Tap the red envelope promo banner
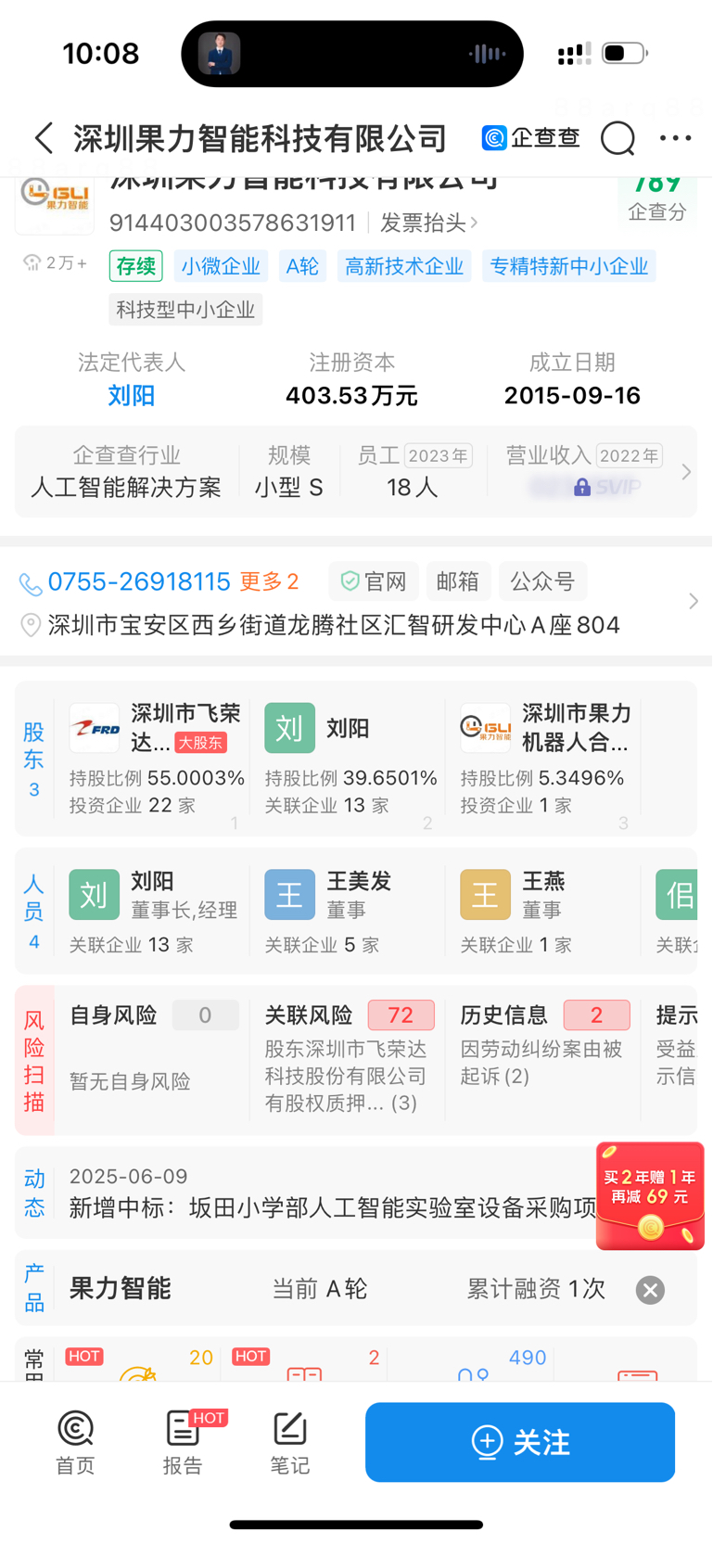Viewport: 713px width, 1544px height. (x=650, y=1196)
